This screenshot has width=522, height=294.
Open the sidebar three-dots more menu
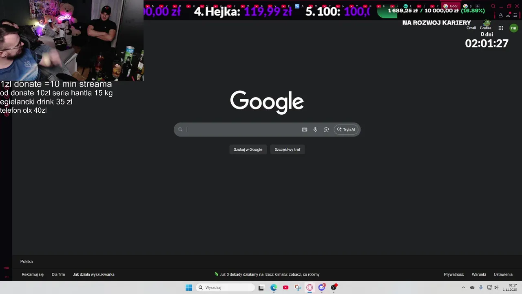pos(7,277)
